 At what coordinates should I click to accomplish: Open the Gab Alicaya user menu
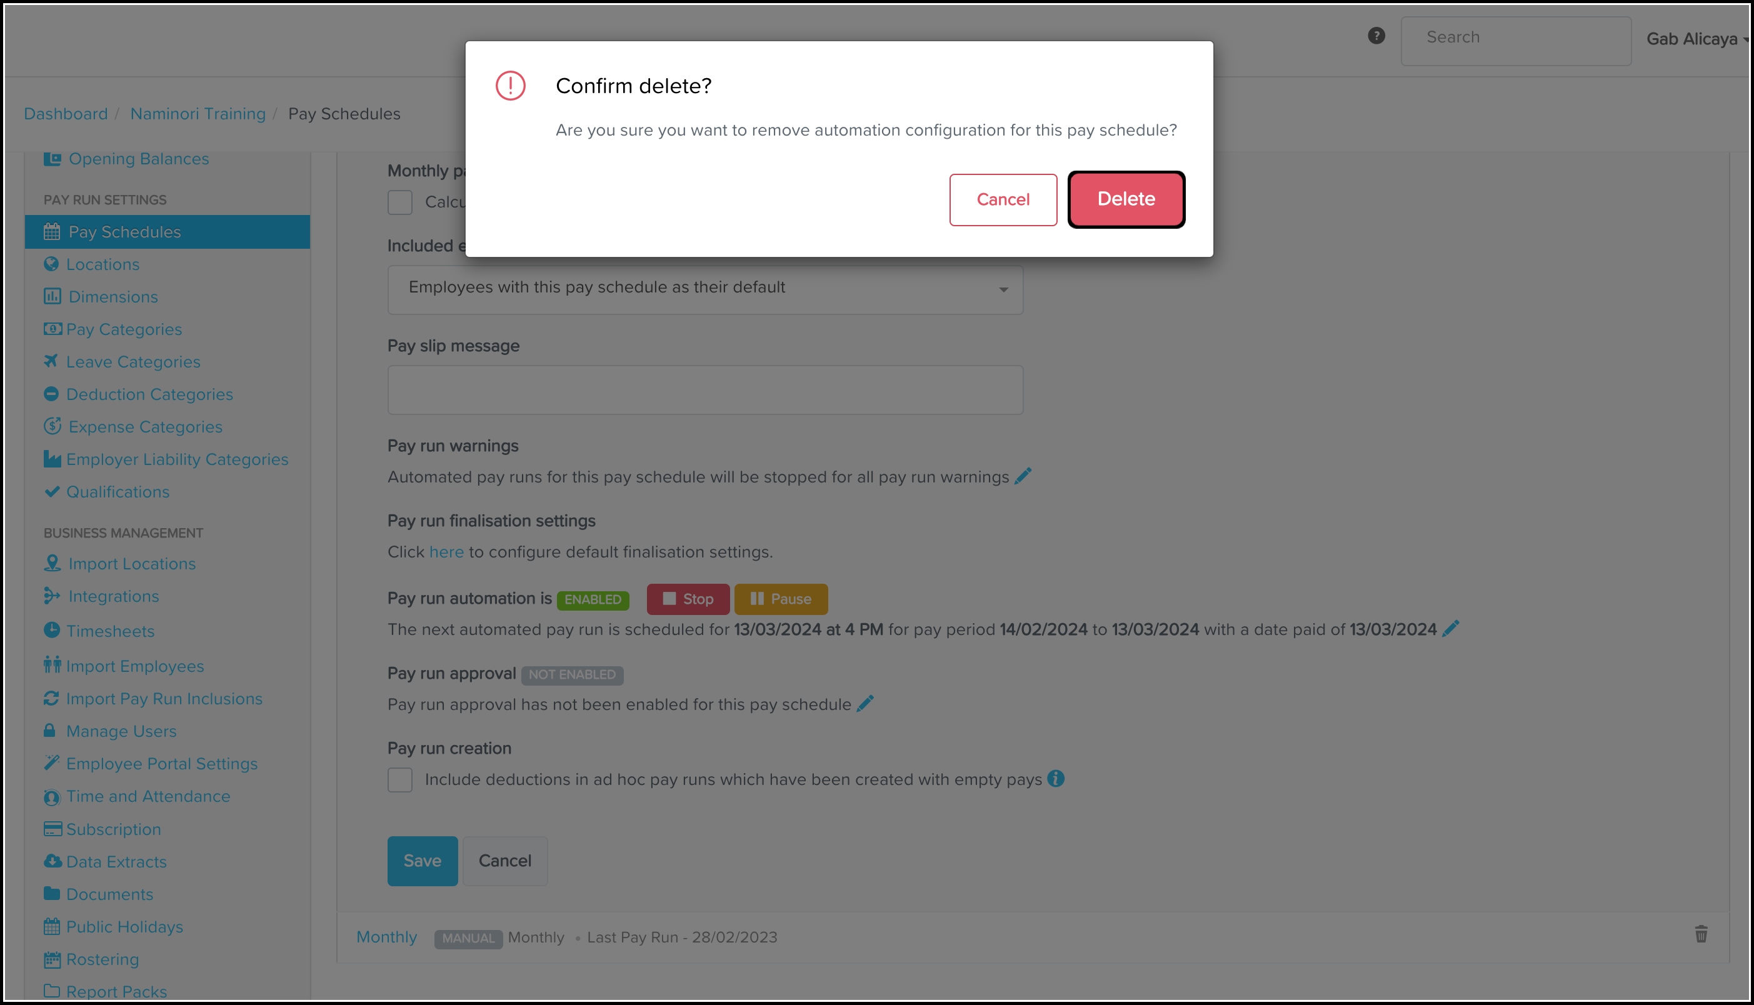click(1696, 39)
